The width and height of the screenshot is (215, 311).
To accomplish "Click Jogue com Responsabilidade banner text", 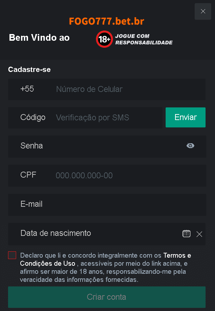I will click(x=144, y=39).
